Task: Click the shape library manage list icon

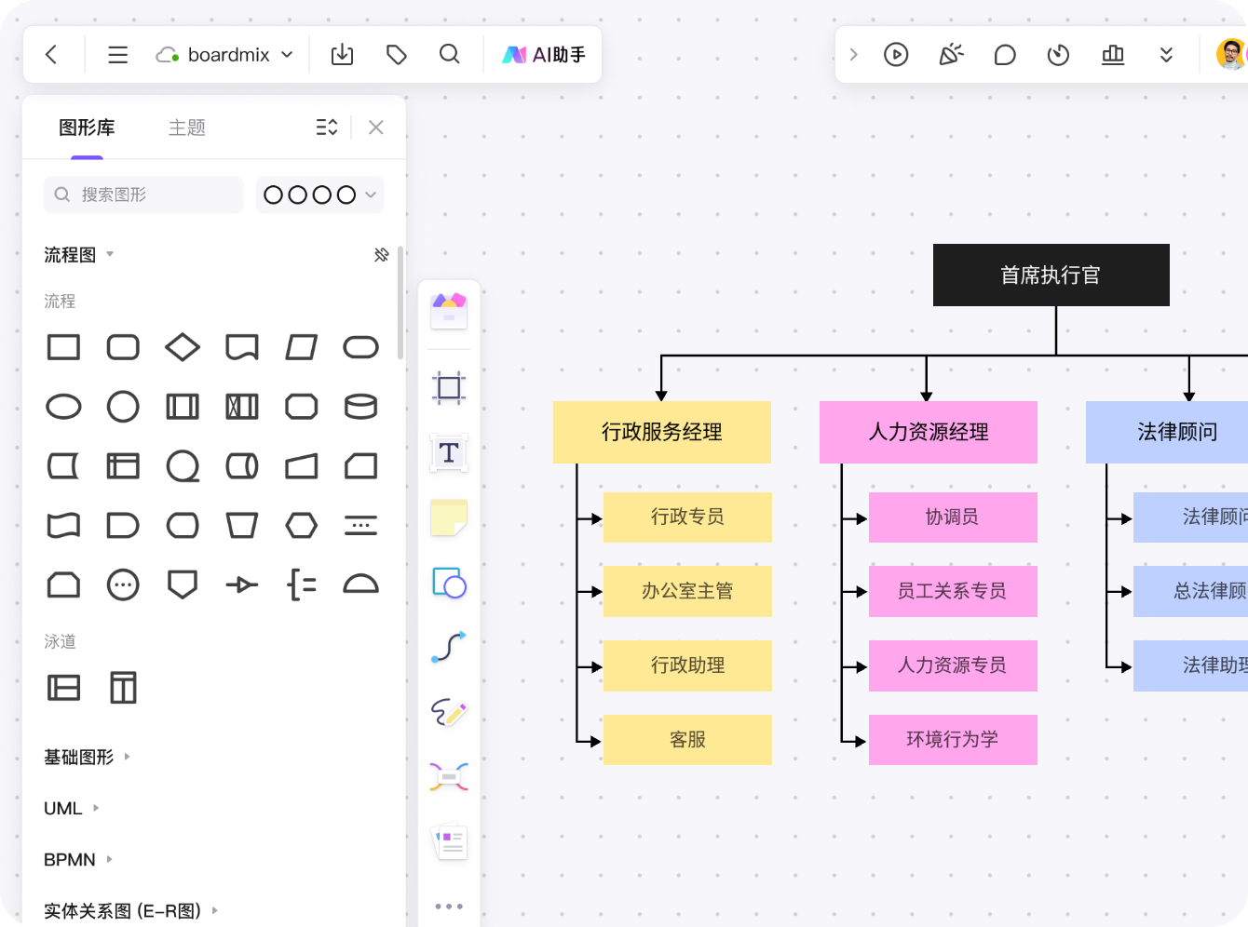Action: (x=327, y=128)
